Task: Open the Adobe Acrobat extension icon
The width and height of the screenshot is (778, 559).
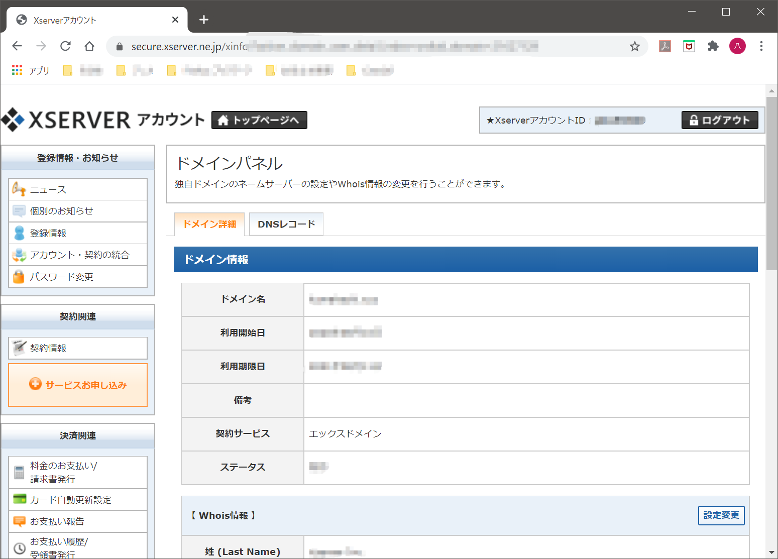Action: [x=665, y=46]
